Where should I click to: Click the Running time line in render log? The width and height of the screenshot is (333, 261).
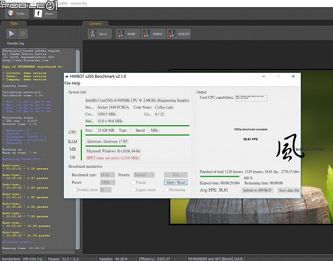[24, 248]
